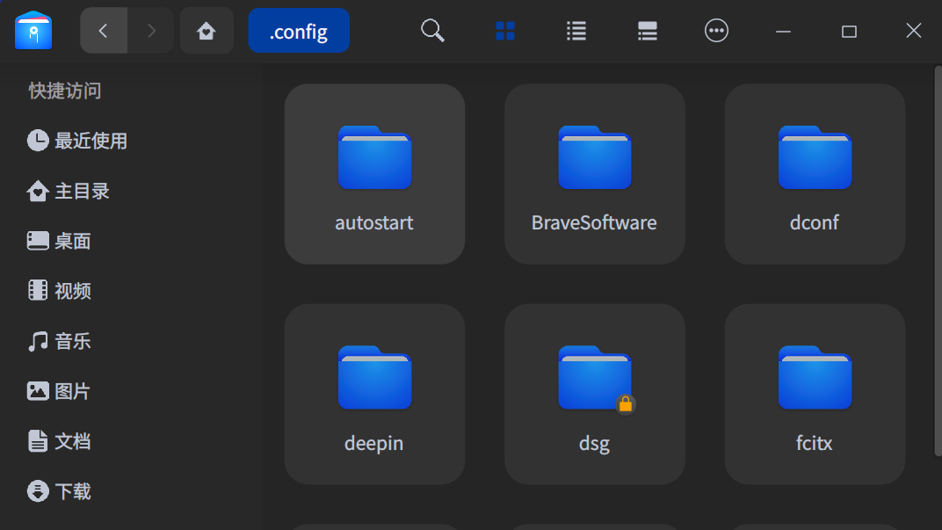Click the deepin folder name label

coord(374,444)
